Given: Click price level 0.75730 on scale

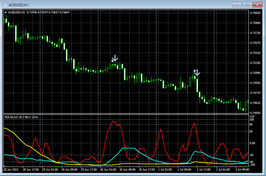Looking at the screenshot, I should click(x=255, y=33).
